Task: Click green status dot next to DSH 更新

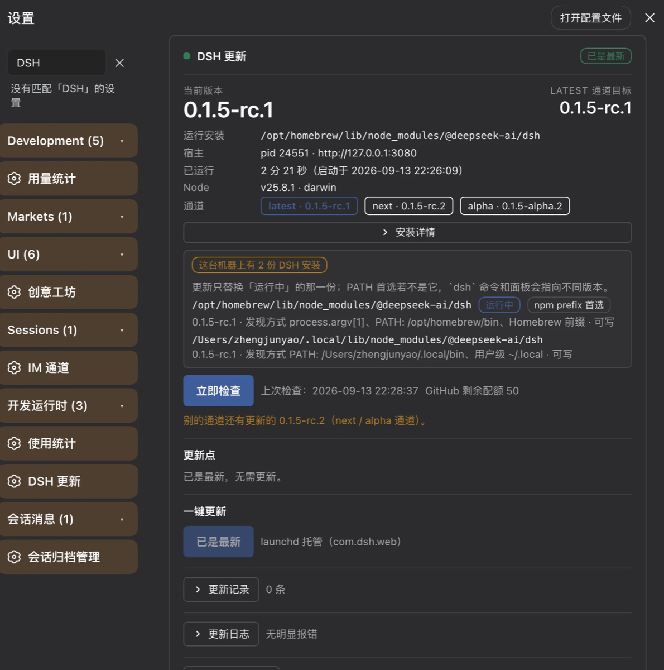Action: point(187,56)
